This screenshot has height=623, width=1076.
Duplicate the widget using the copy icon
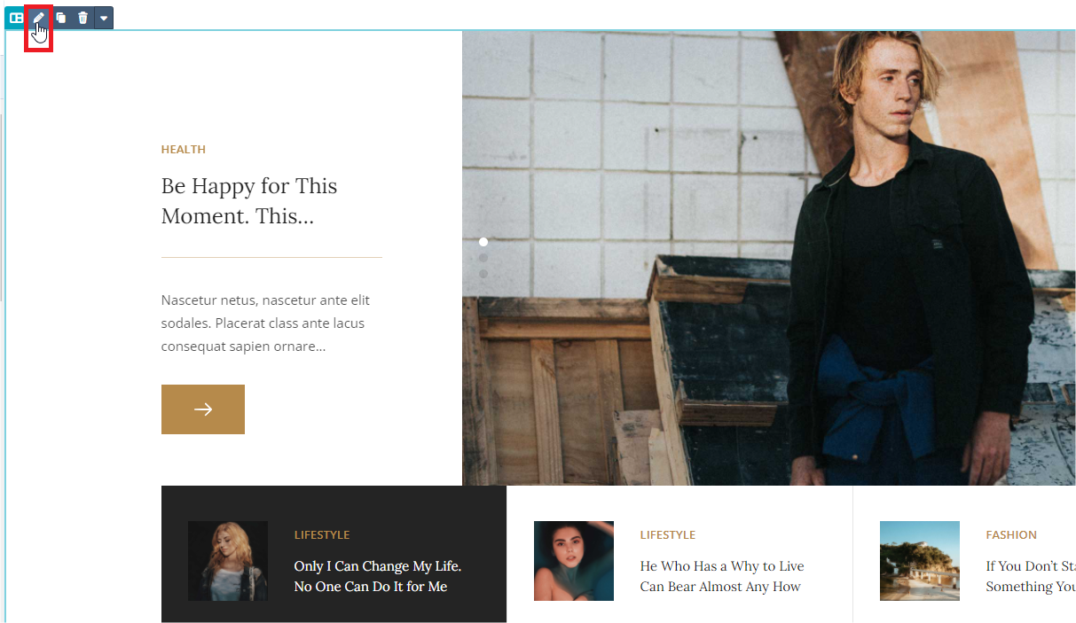tap(61, 18)
